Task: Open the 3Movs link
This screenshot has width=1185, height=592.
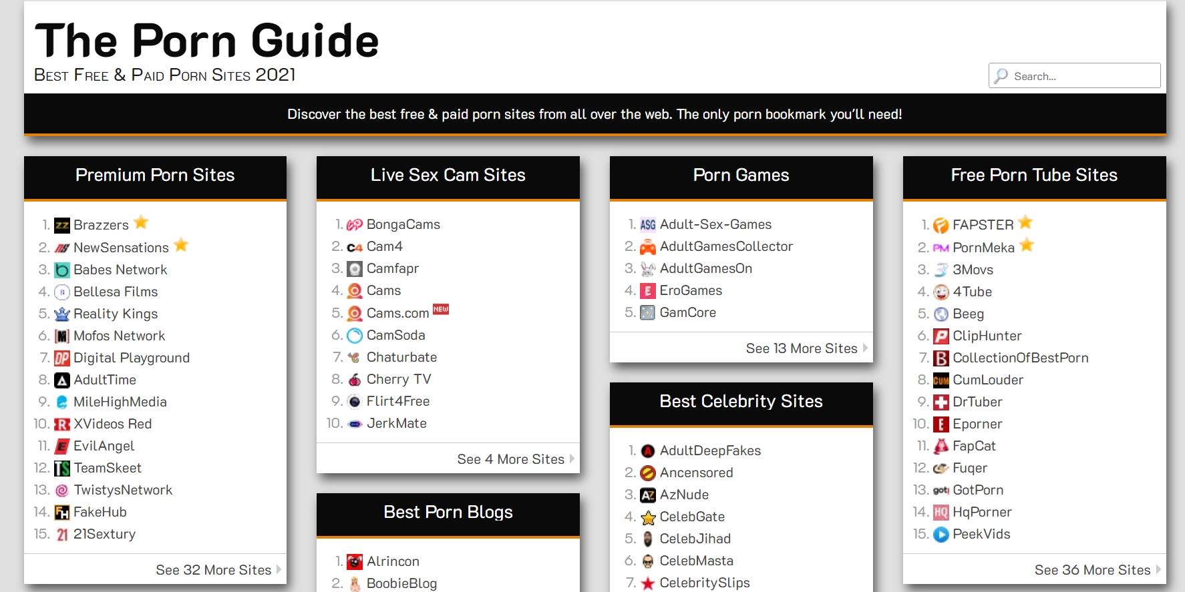Action: pos(973,270)
